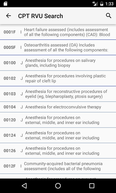Tap the SD card status icon
116x193 pixels.
[x=5, y=4]
